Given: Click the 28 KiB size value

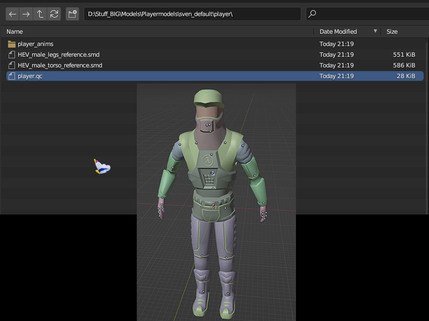Looking at the screenshot, I should pos(406,76).
